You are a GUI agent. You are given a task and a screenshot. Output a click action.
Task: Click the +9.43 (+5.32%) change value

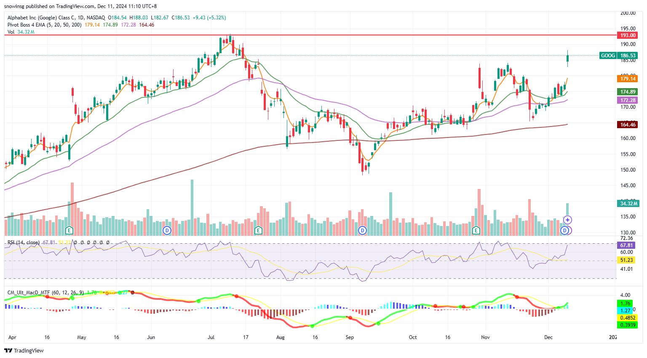pos(209,18)
